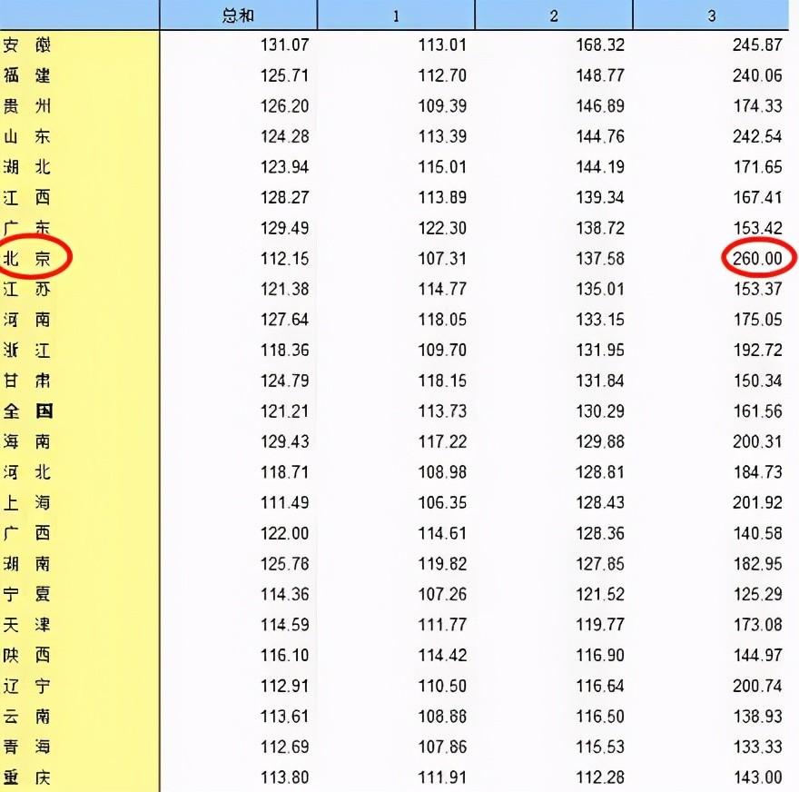Screen dimensions: 799x792
Task: Select the 安徽 row label
Action: point(28,45)
